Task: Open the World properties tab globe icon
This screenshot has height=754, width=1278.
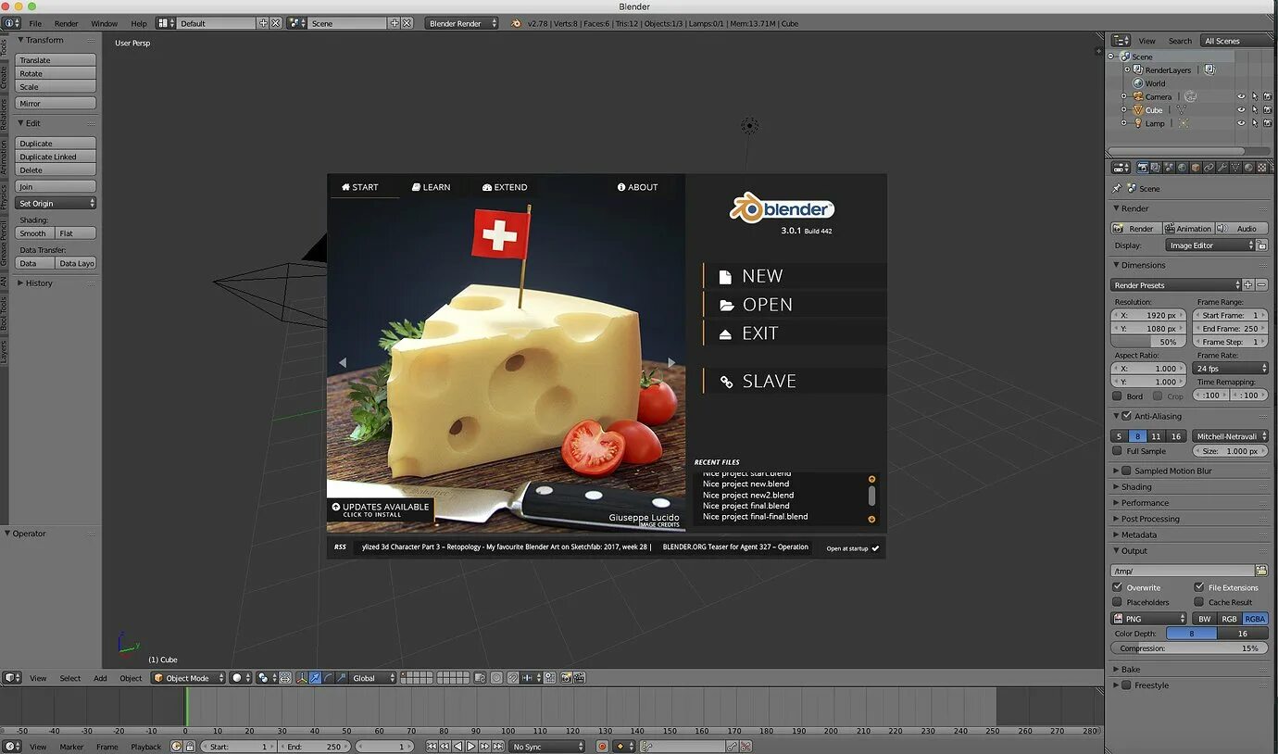Action: tap(1182, 168)
